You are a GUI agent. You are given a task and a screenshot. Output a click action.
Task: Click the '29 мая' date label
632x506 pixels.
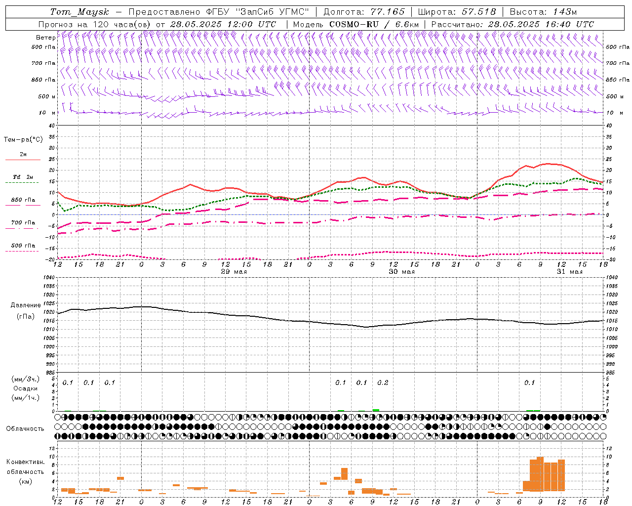pos(234,272)
